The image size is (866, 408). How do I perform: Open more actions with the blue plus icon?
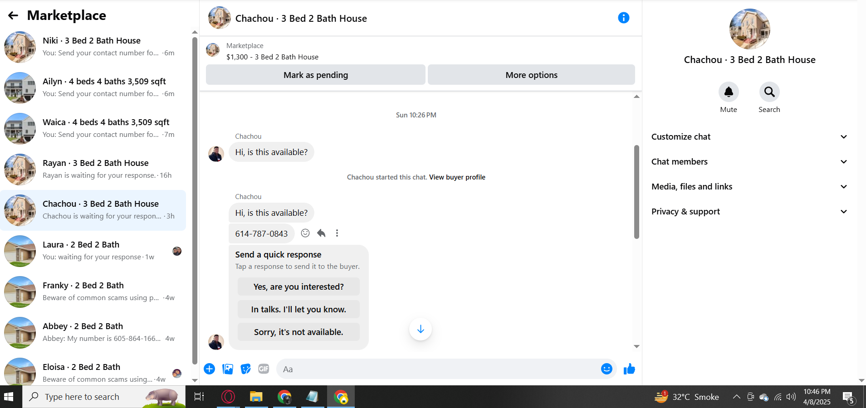point(209,369)
